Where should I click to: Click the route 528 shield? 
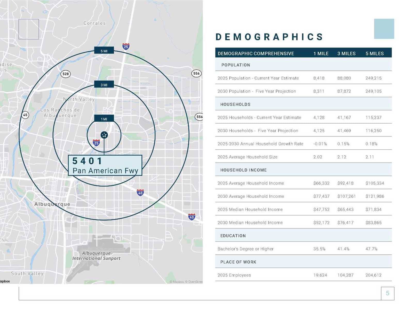[66, 74]
